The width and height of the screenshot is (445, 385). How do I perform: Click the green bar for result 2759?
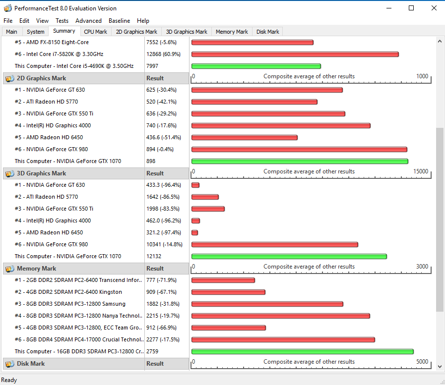[303, 352]
